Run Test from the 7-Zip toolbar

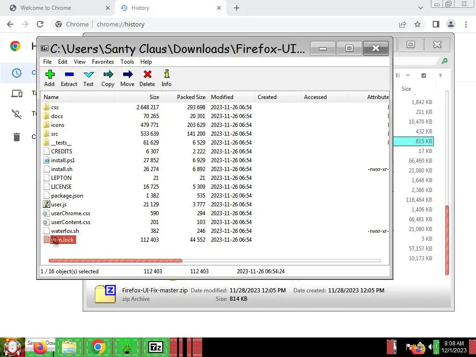(x=88, y=78)
